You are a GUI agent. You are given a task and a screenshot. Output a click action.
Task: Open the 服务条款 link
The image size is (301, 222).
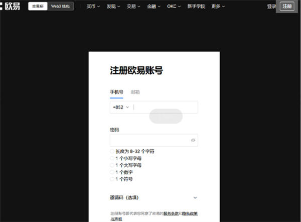[171, 213]
